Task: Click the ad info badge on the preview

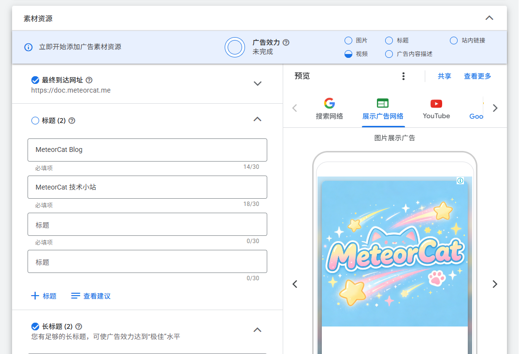Action: tap(460, 181)
